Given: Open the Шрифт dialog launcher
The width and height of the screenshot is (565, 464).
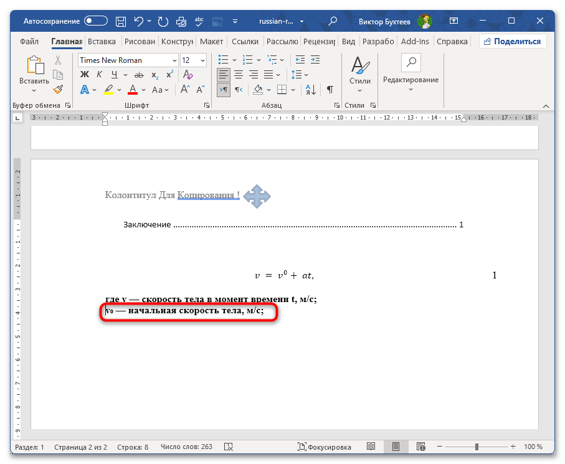Looking at the screenshot, I should 207,105.
